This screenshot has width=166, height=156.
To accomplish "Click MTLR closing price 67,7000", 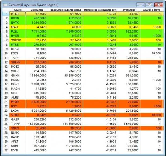I will 37,14.
